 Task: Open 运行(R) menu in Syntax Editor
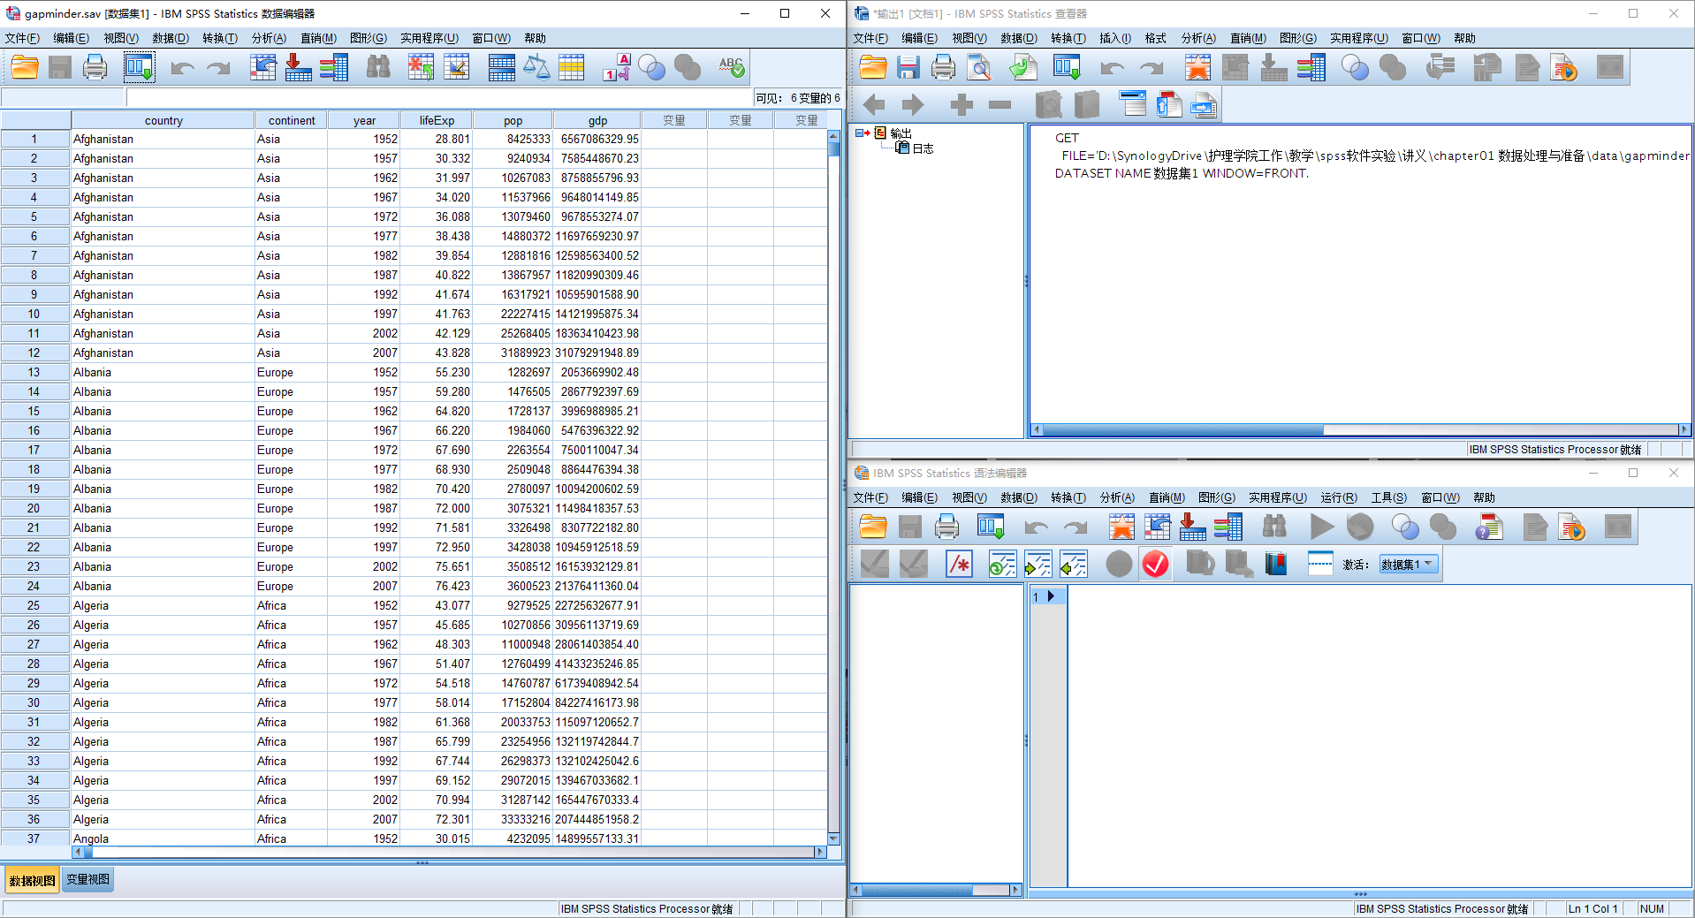(x=1339, y=497)
